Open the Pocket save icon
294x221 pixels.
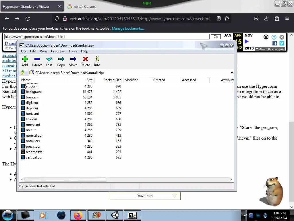(256, 18)
